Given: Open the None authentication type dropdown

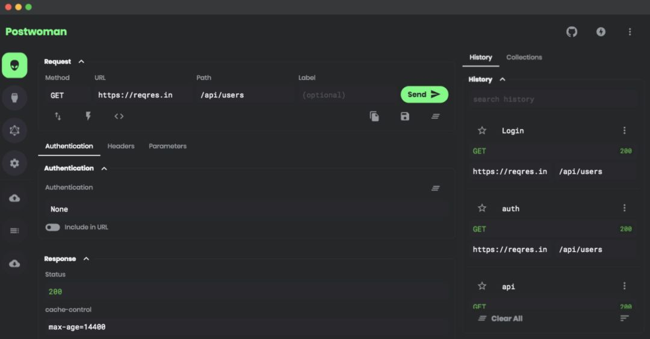Looking at the screenshot, I should click(x=247, y=209).
